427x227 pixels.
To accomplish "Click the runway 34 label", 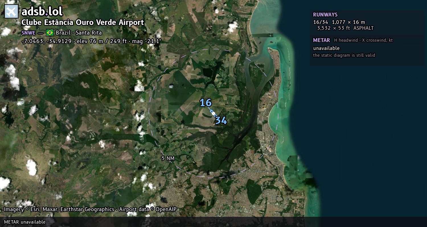I will click(x=221, y=121).
